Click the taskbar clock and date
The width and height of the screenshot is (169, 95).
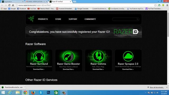tap(164, 93)
